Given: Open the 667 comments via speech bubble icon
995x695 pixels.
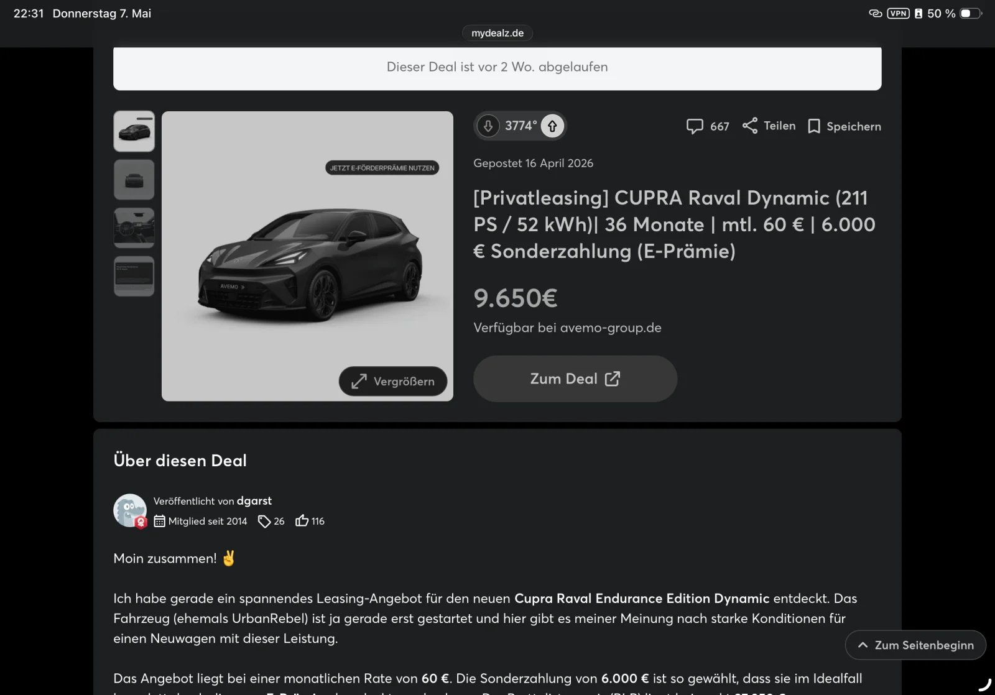Looking at the screenshot, I should 695,126.
